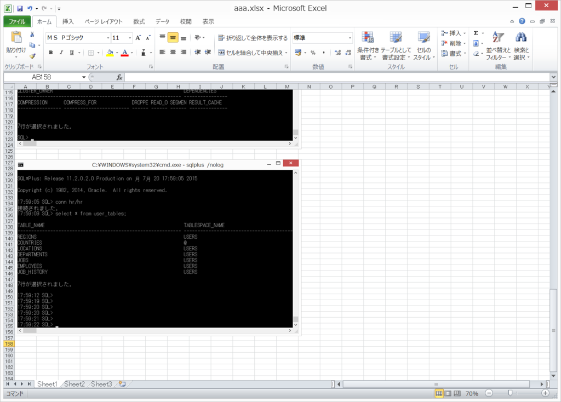Switch to ページ レイアウト tab

click(x=104, y=21)
